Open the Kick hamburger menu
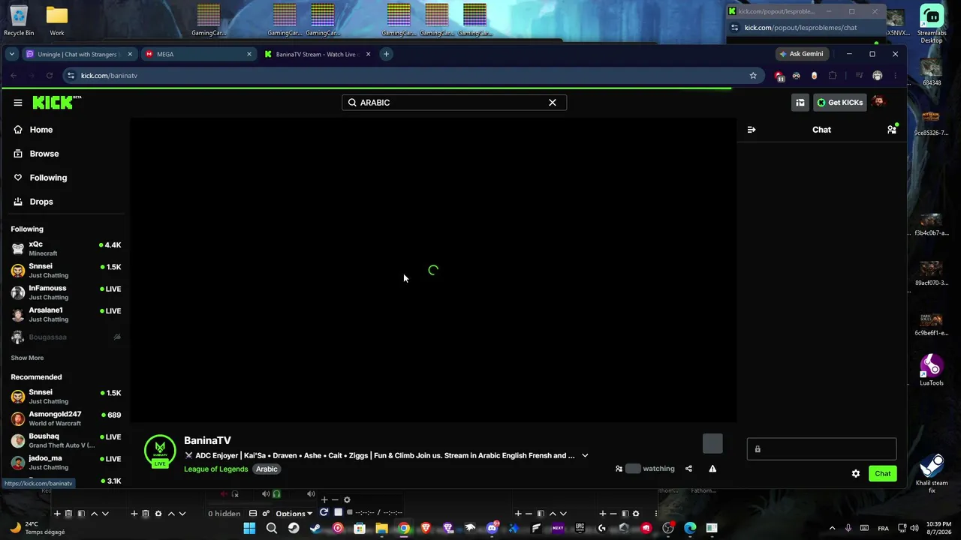This screenshot has width=961, height=540. pos(18,103)
